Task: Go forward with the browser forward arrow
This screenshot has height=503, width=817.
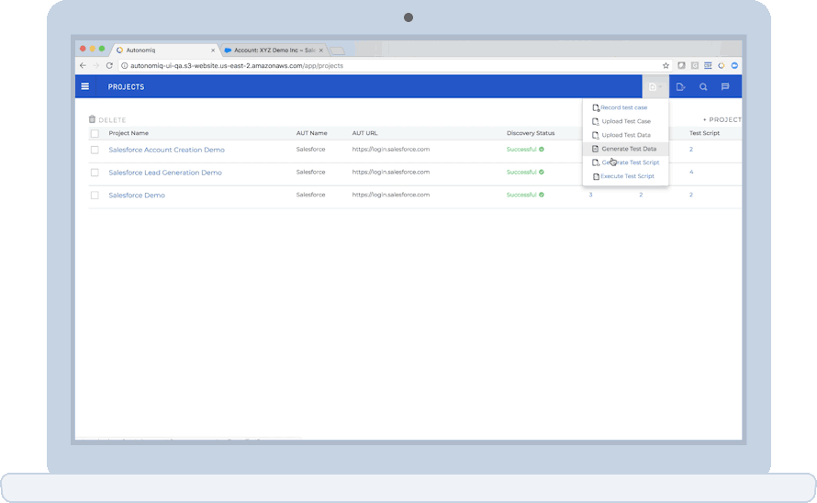Action: point(95,66)
